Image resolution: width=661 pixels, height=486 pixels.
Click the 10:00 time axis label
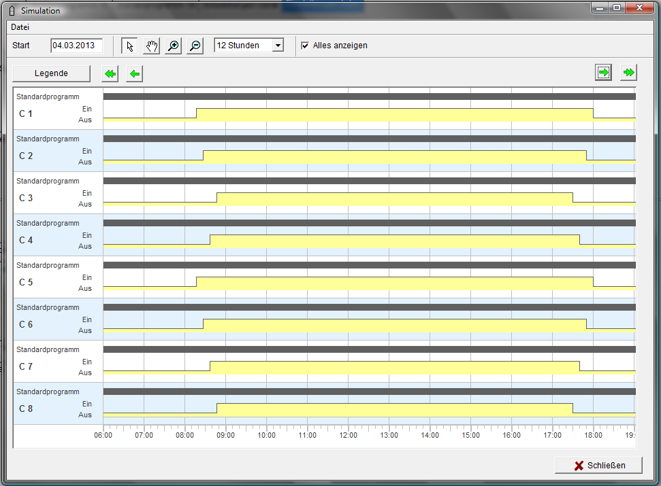click(x=266, y=435)
